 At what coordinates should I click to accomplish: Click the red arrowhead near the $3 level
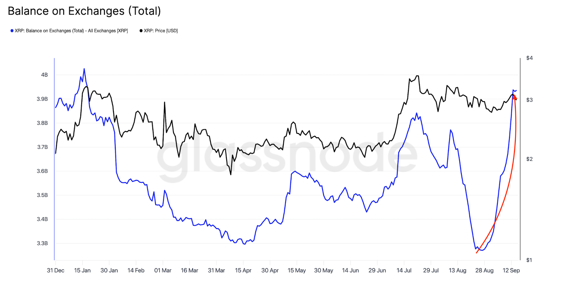click(514, 97)
